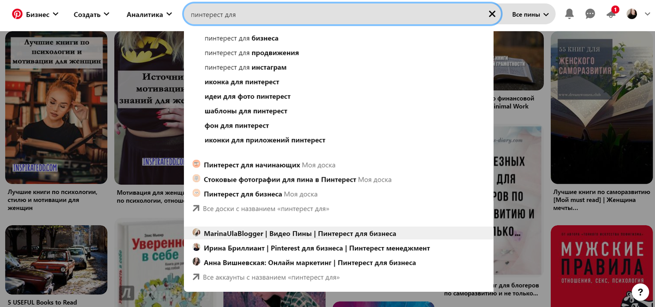Click avatar icon next to Стоковые фотографии board
The height and width of the screenshot is (307, 655).
(x=196, y=179)
